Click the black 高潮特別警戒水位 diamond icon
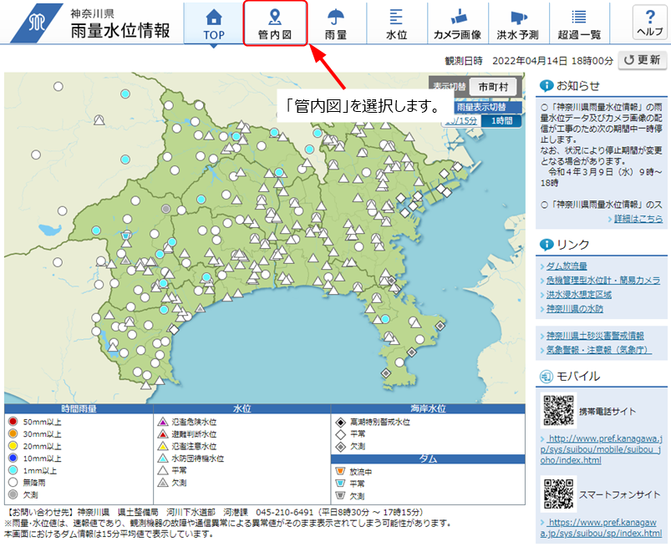 (x=340, y=422)
